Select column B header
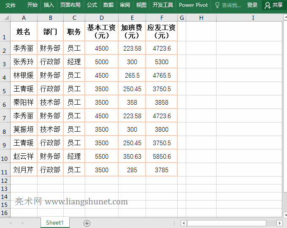 tap(51, 18)
